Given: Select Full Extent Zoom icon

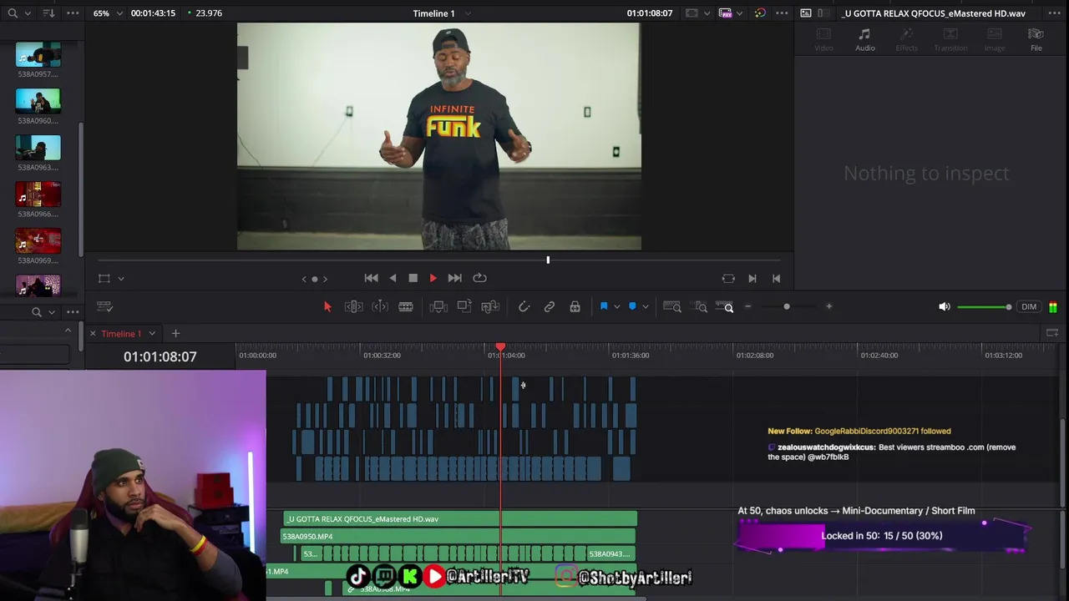Looking at the screenshot, I should [672, 307].
